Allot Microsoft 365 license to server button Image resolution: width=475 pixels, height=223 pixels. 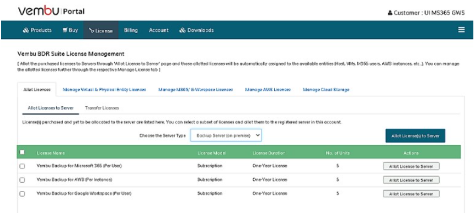coord(411,166)
